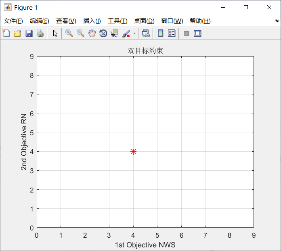Expand the brush color dropdown arrow
This screenshot has width=281, height=251.
pos(134,33)
